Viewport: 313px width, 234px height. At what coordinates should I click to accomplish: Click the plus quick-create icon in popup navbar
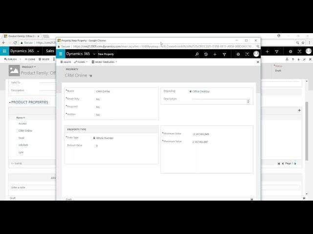coord(215,54)
